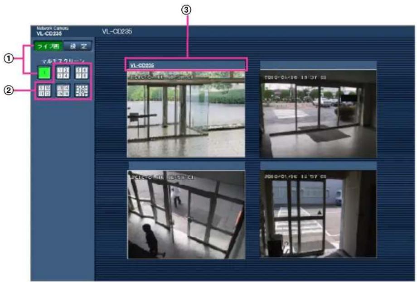Click the Network Camera VL-CD235 sidebar label

click(53, 31)
